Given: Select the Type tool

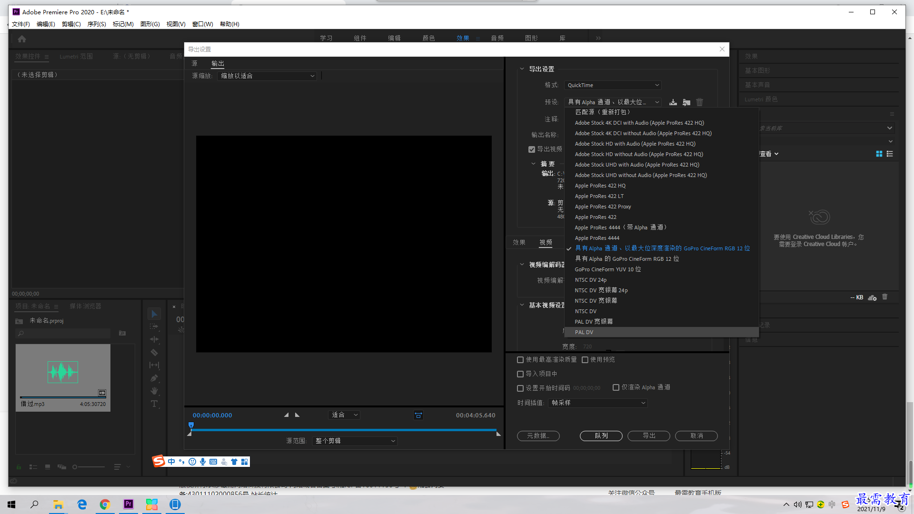Looking at the screenshot, I should (x=154, y=404).
